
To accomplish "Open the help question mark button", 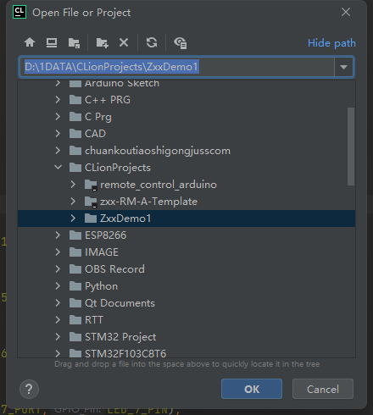I will tap(29, 389).
